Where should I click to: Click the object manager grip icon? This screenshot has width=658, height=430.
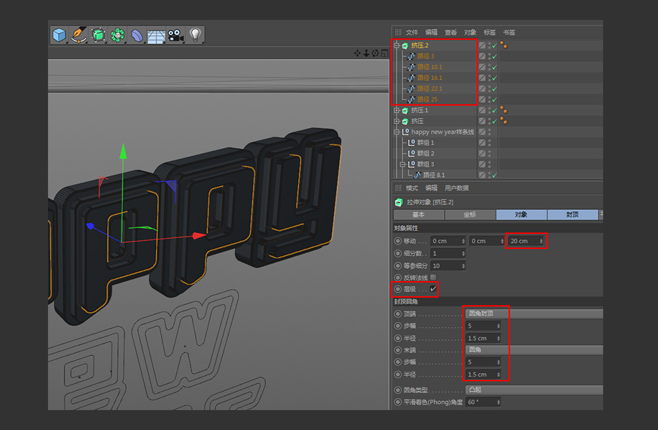[x=398, y=32]
